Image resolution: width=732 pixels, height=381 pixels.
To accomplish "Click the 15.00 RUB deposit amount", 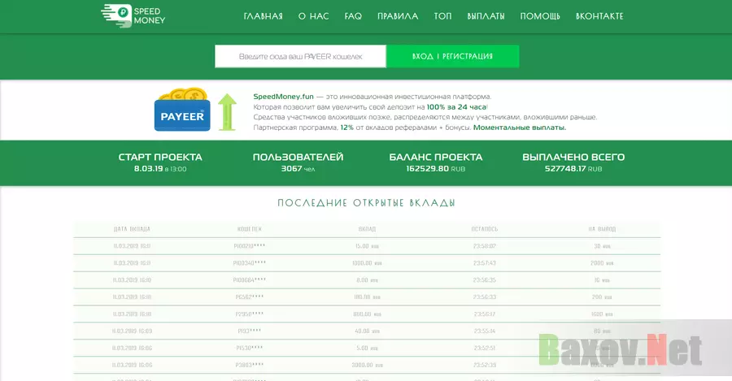I will pyautogui.click(x=367, y=246).
